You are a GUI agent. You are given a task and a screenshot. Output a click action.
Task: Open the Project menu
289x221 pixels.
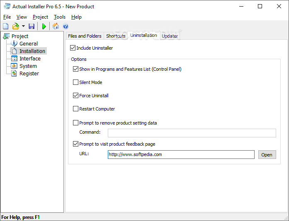[40, 17]
